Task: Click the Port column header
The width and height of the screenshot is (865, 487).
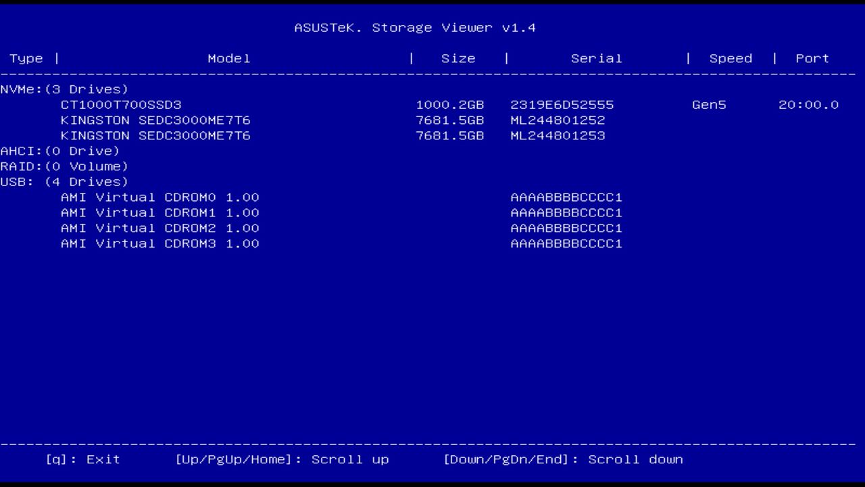Action: [812, 58]
